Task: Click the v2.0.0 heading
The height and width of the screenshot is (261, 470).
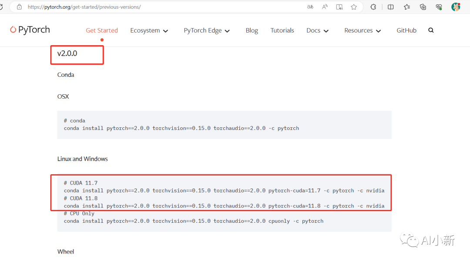Action: click(67, 53)
